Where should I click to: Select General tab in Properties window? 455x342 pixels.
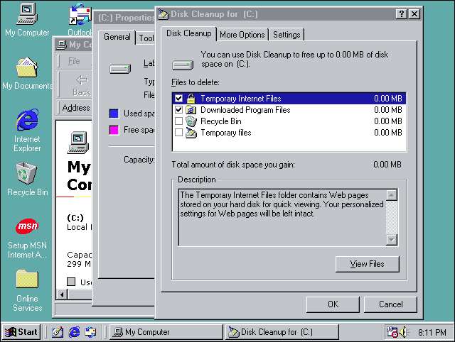[117, 37]
